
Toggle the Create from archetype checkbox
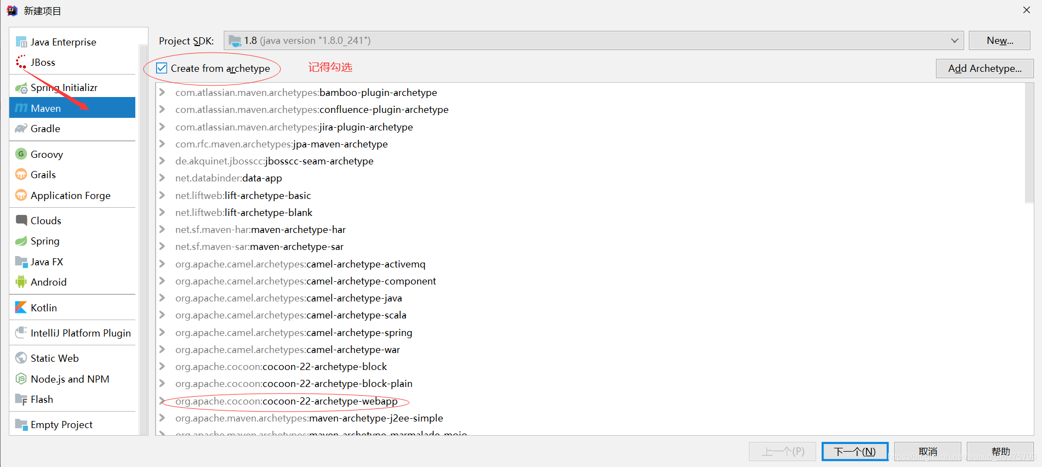coord(162,68)
